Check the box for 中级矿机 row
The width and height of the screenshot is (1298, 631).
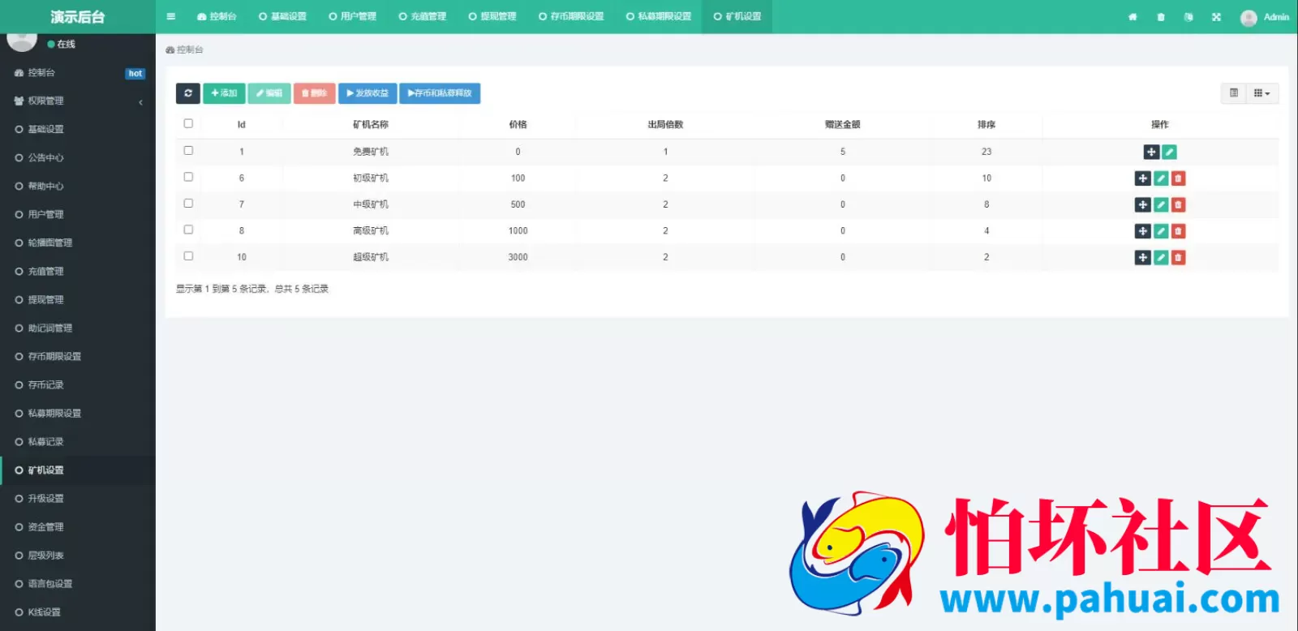coord(188,204)
